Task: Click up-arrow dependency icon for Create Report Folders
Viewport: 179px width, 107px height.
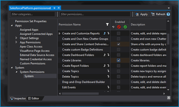Action: 105,66
